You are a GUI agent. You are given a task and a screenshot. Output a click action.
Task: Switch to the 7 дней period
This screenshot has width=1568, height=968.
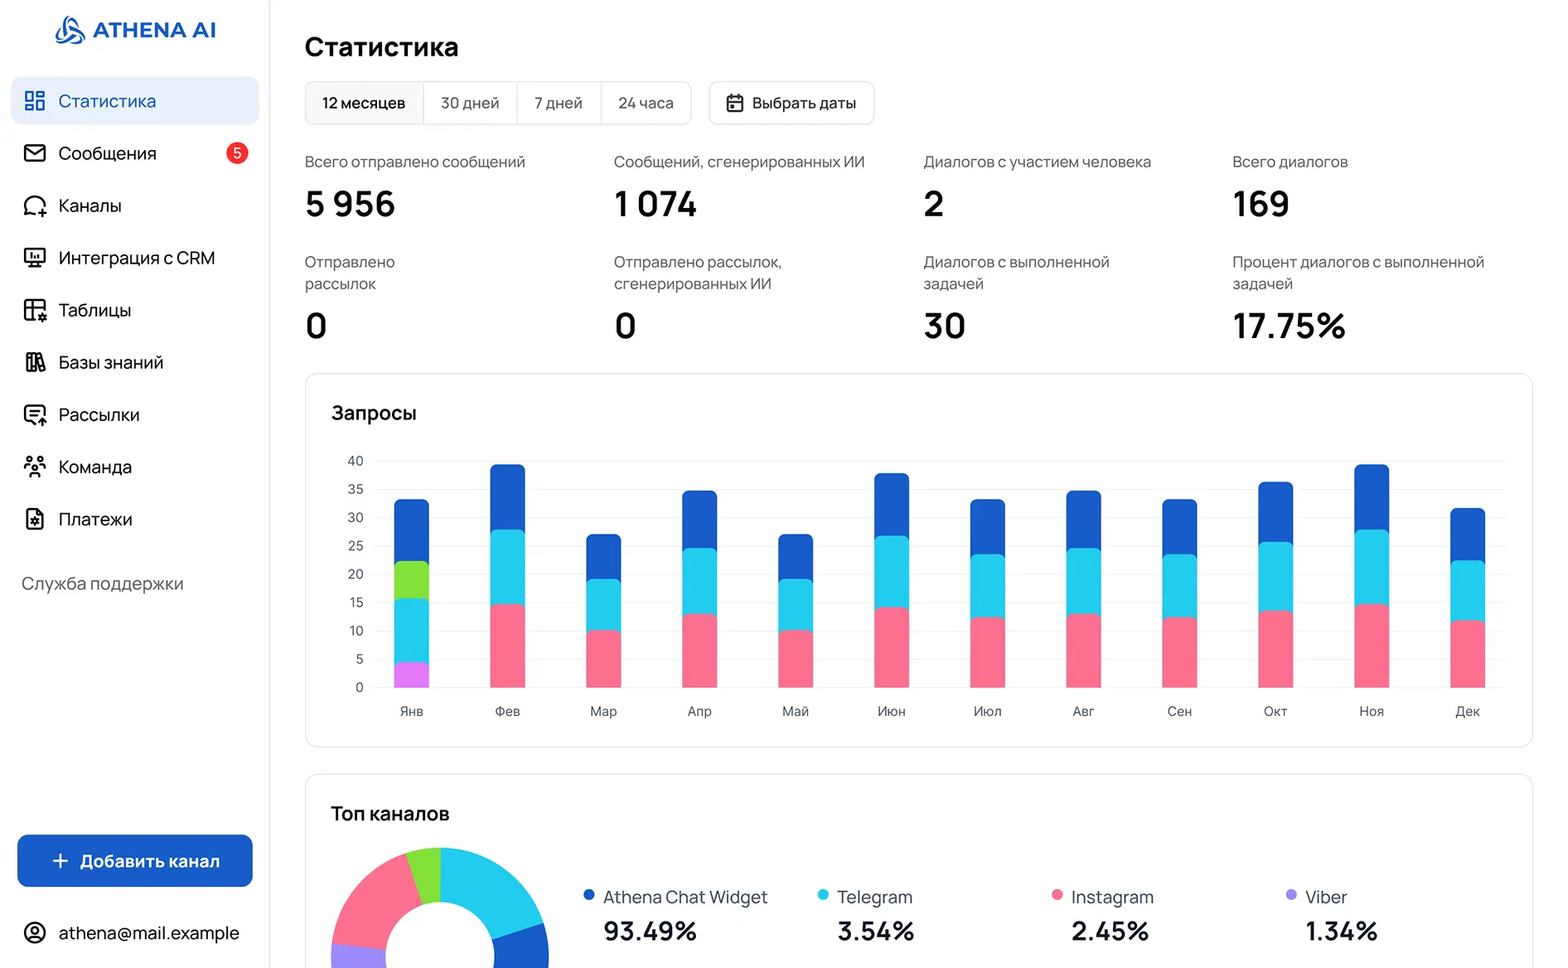point(559,103)
